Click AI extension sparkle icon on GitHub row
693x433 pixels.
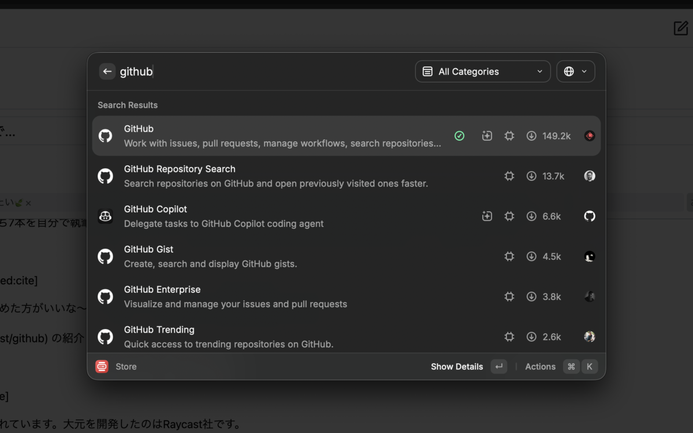point(487,136)
